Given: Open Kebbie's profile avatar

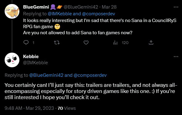Looking at the screenshot, I should pos(12,60).
